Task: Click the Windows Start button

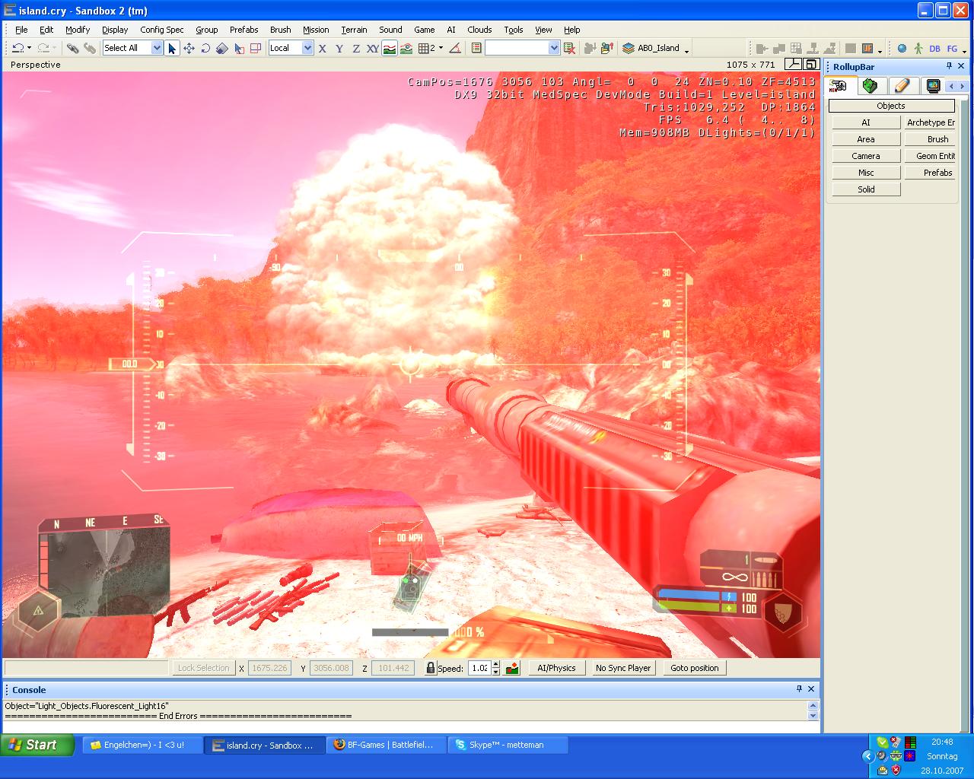Action: [x=37, y=745]
